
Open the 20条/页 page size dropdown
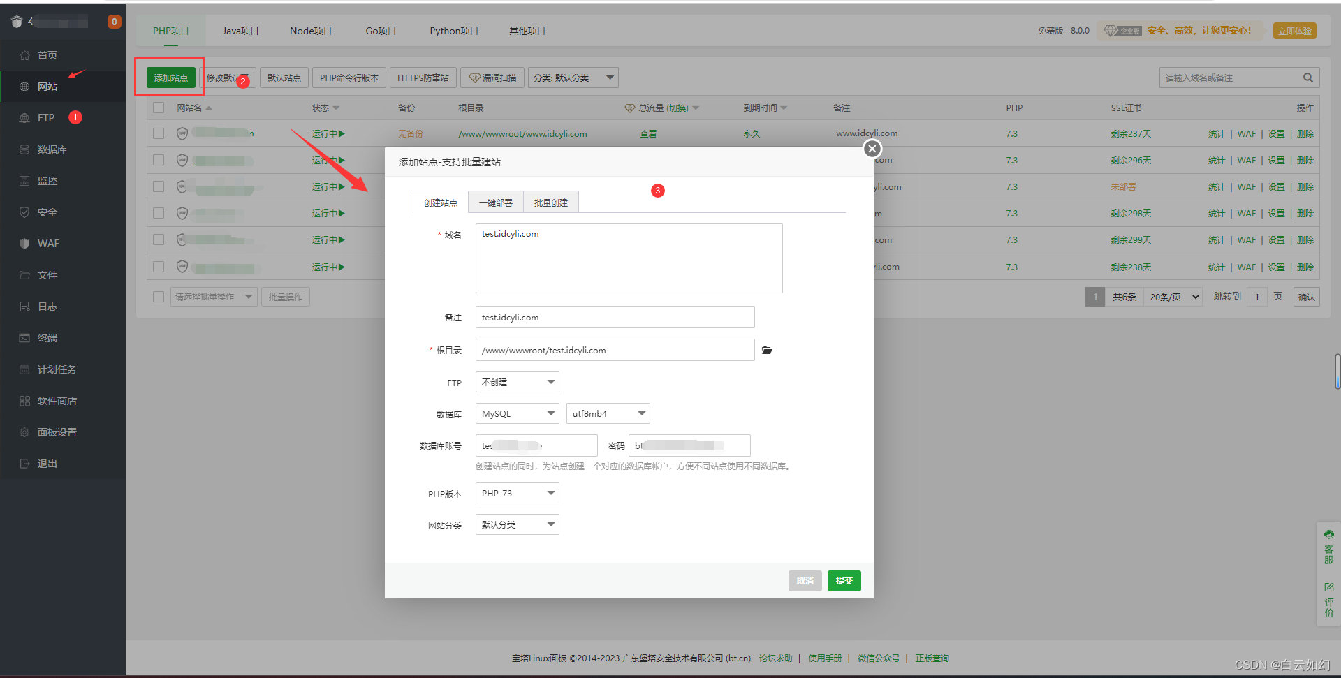(1173, 297)
